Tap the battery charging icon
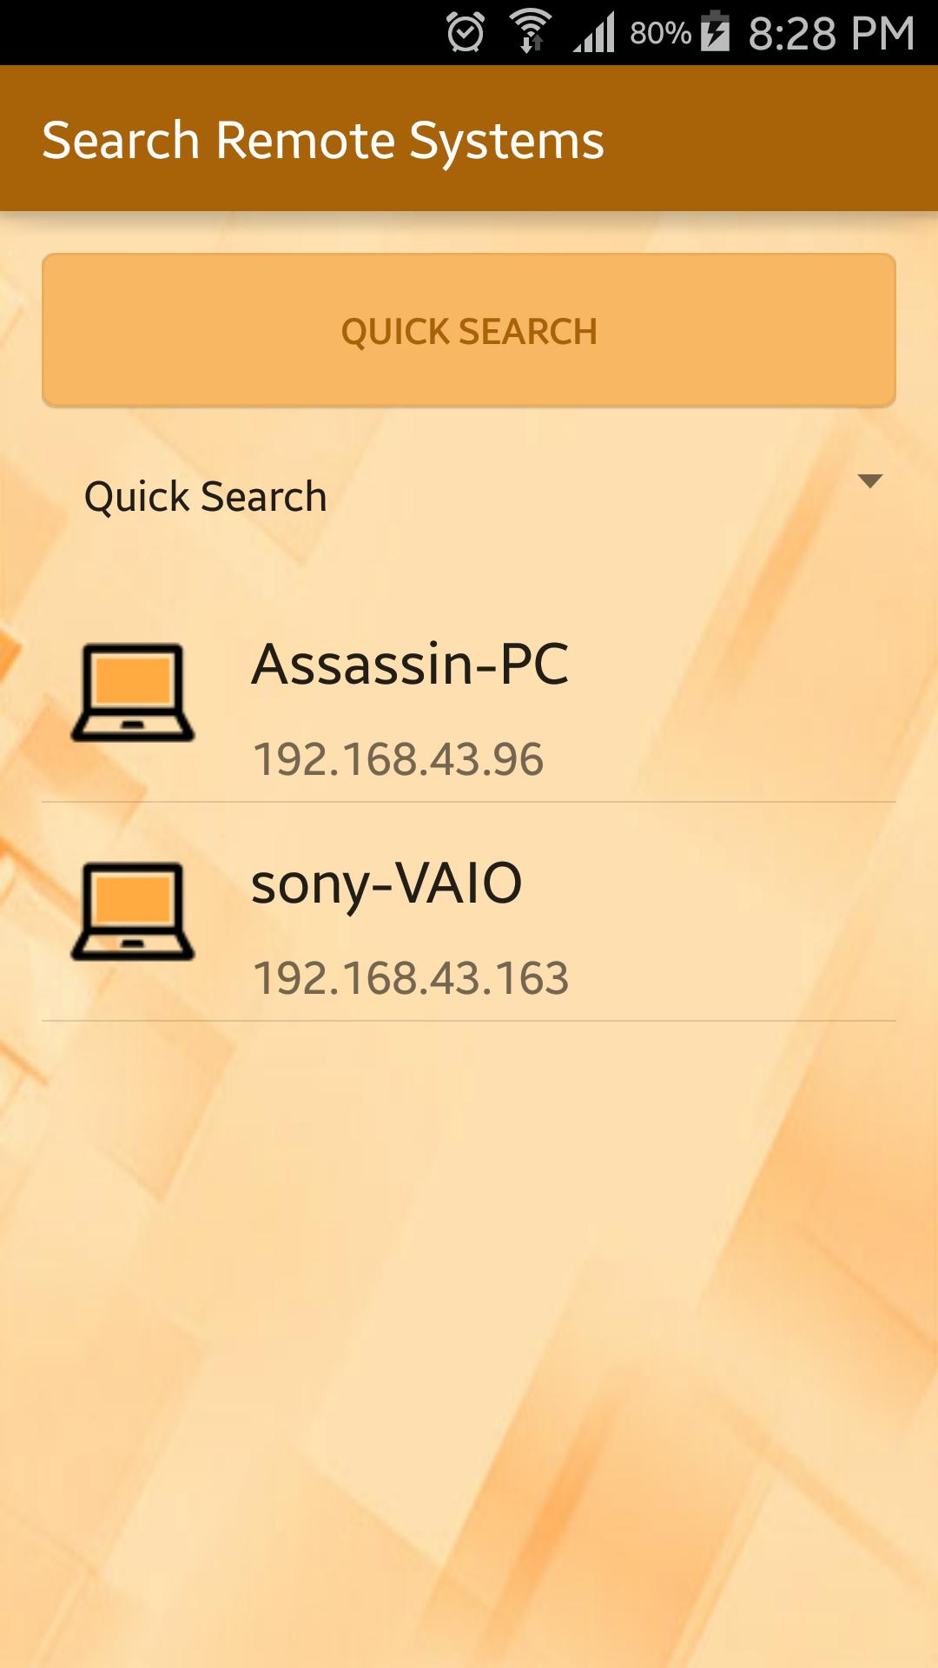Viewport: 938px width, 1668px height. 716,31
